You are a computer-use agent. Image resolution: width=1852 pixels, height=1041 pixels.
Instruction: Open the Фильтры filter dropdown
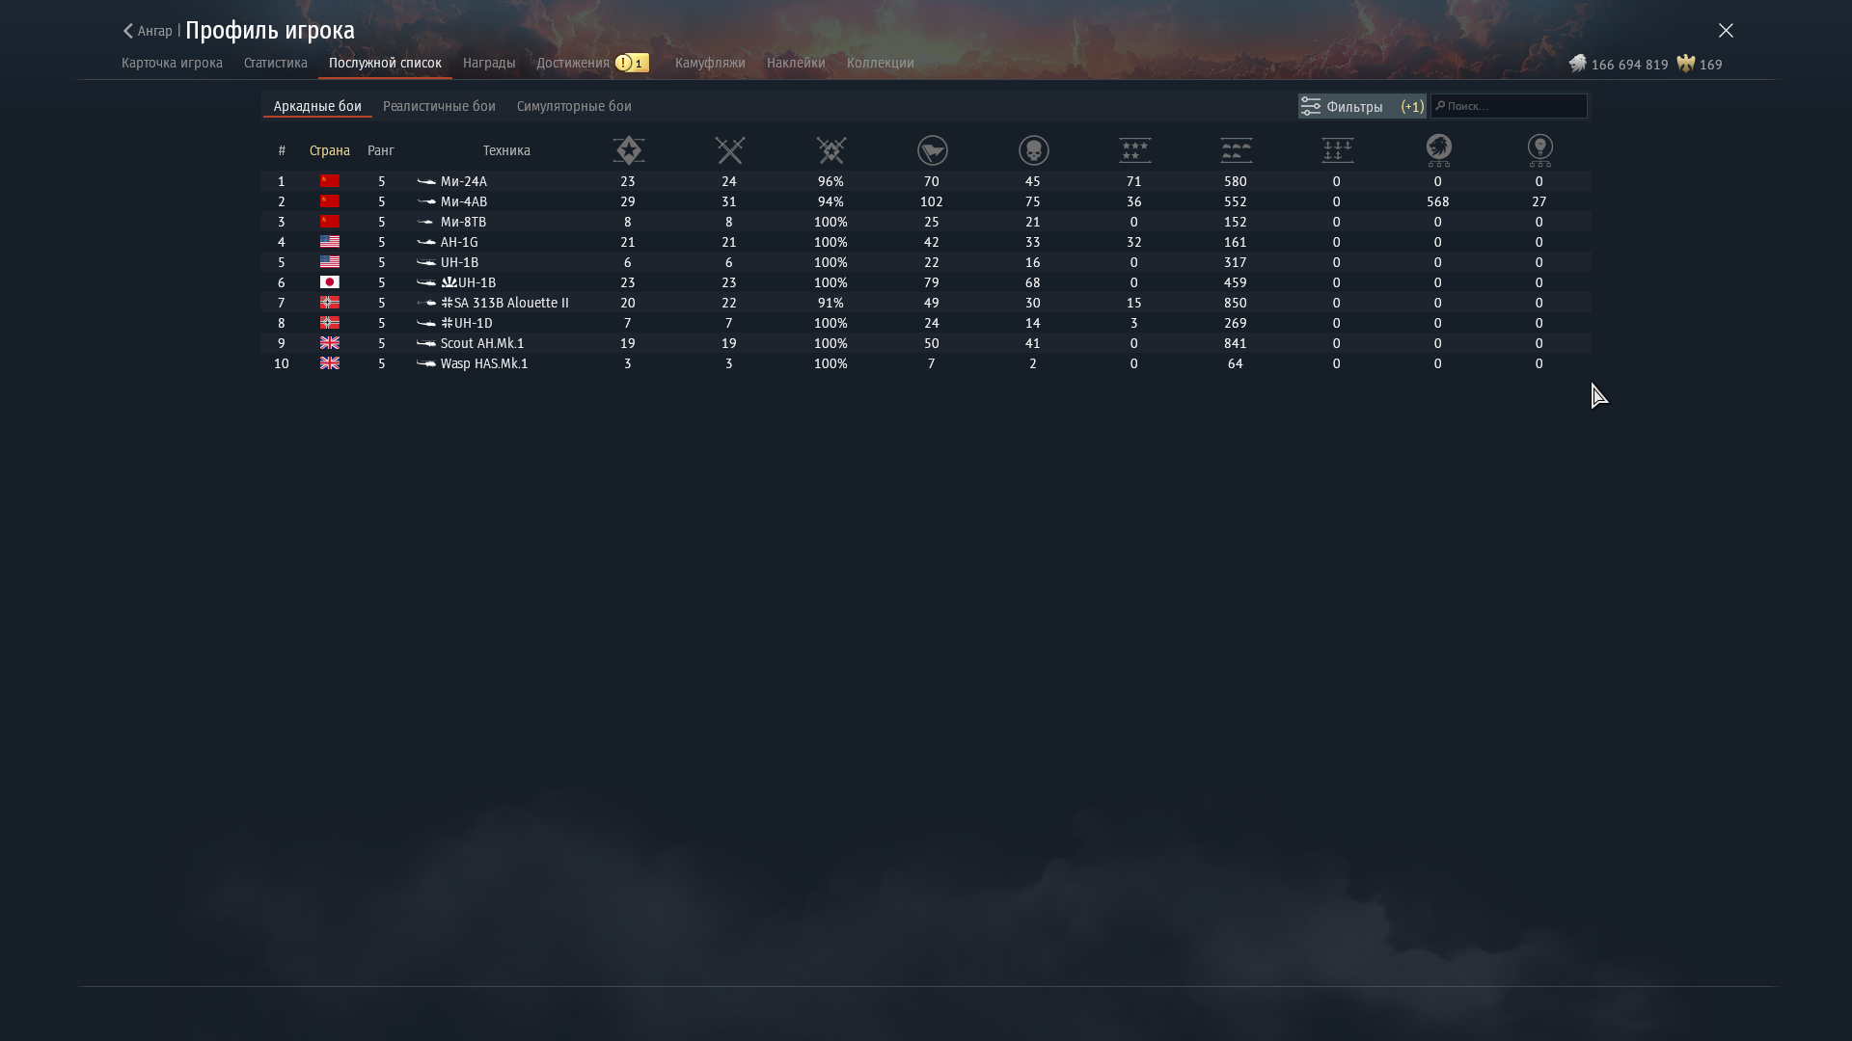[1361, 106]
